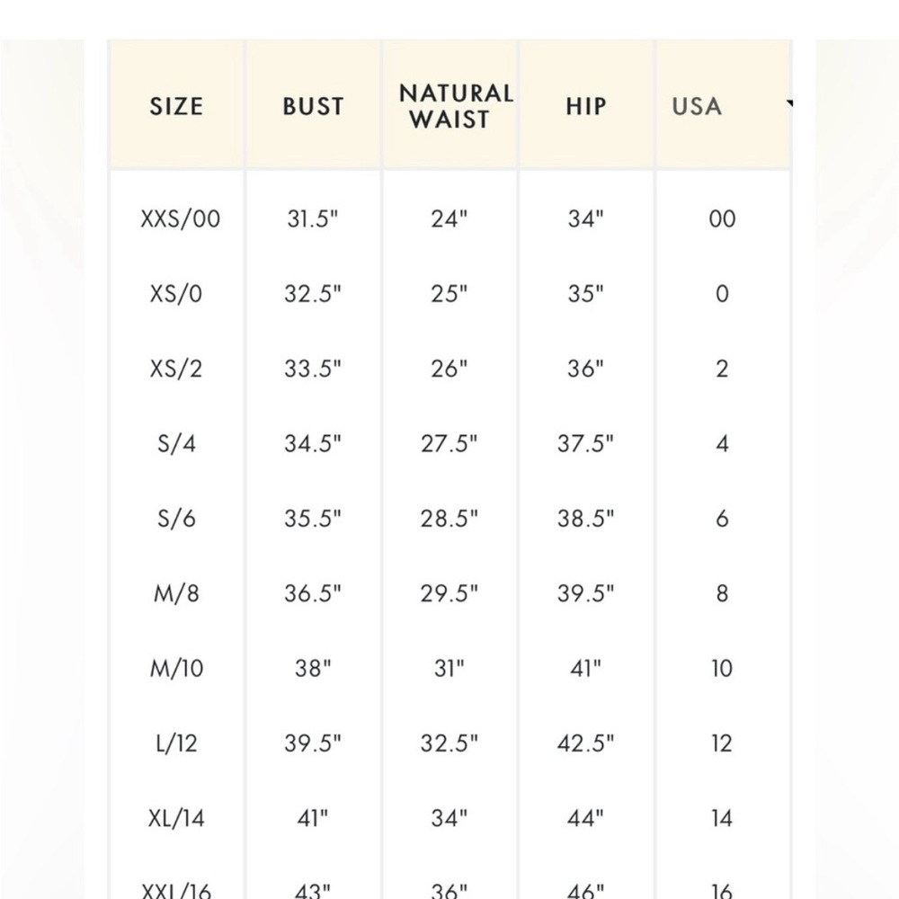Select the XXS/00 size row label
Image resolution: width=899 pixels, height=899 pixels.
[x=180, y=219]
